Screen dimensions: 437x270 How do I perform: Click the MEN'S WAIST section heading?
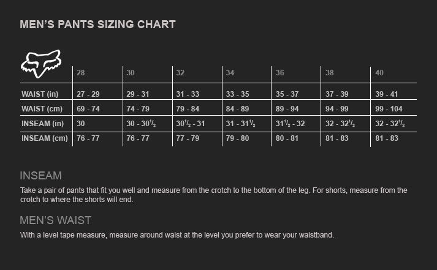[x=55, y=220]
